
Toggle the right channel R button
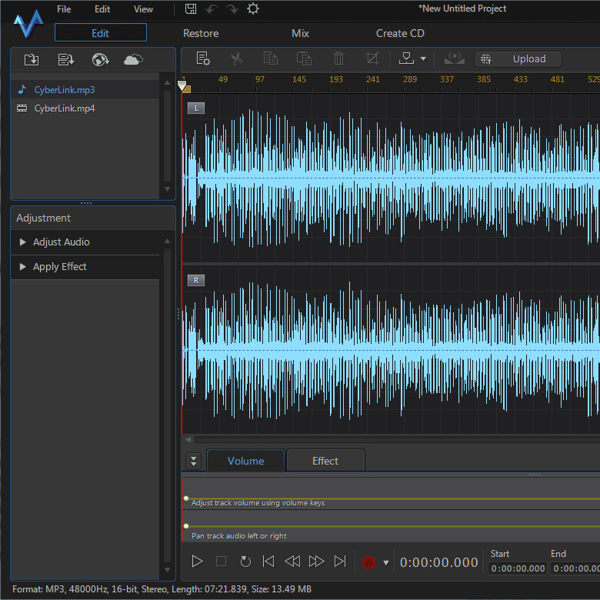pyautogui.click(x=196, y=281)
